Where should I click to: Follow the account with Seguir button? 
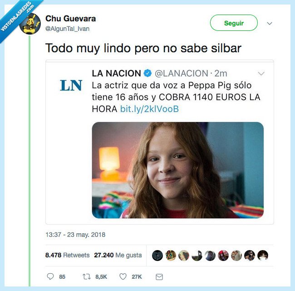tap(234, 23)
